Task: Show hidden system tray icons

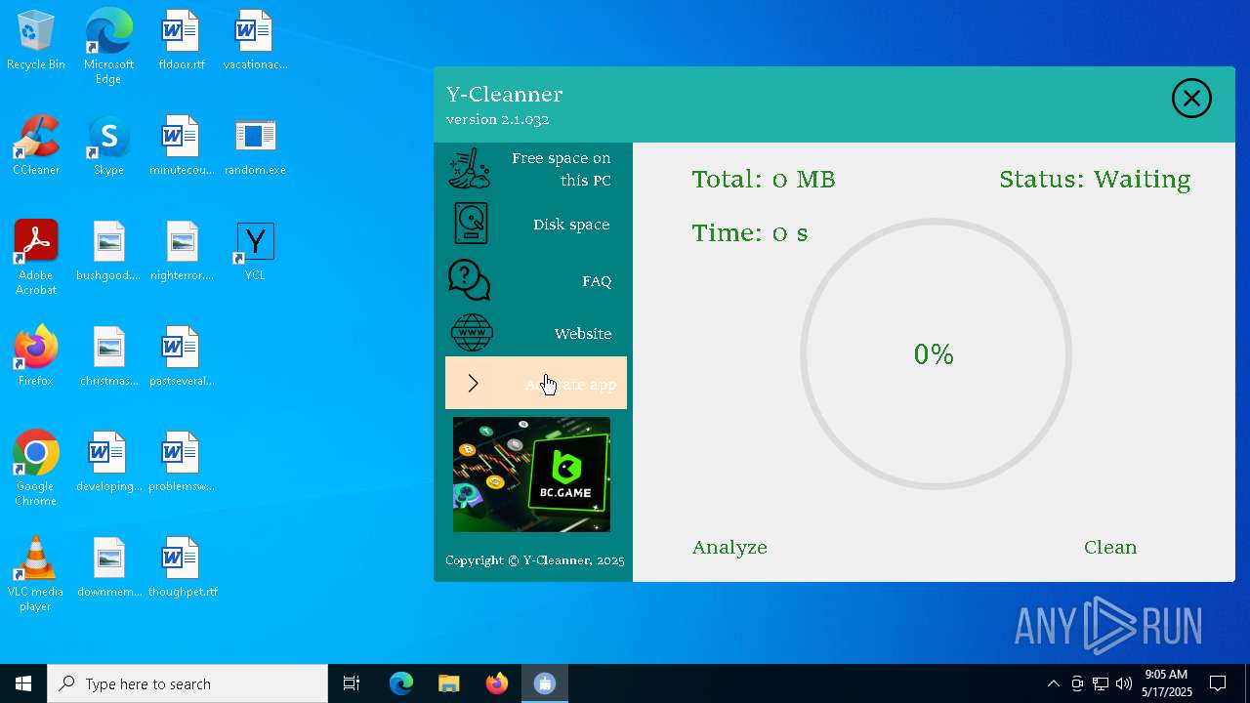Action: [1053, 683]
